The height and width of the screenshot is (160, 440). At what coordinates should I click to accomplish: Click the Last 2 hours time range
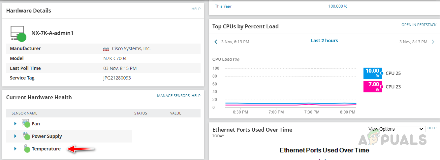(324, 41)
